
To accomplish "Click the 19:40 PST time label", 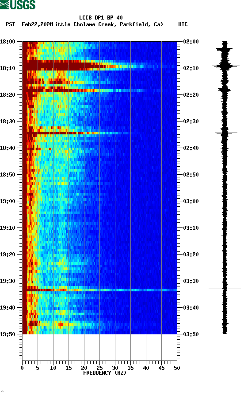I will tap(8, 308).
